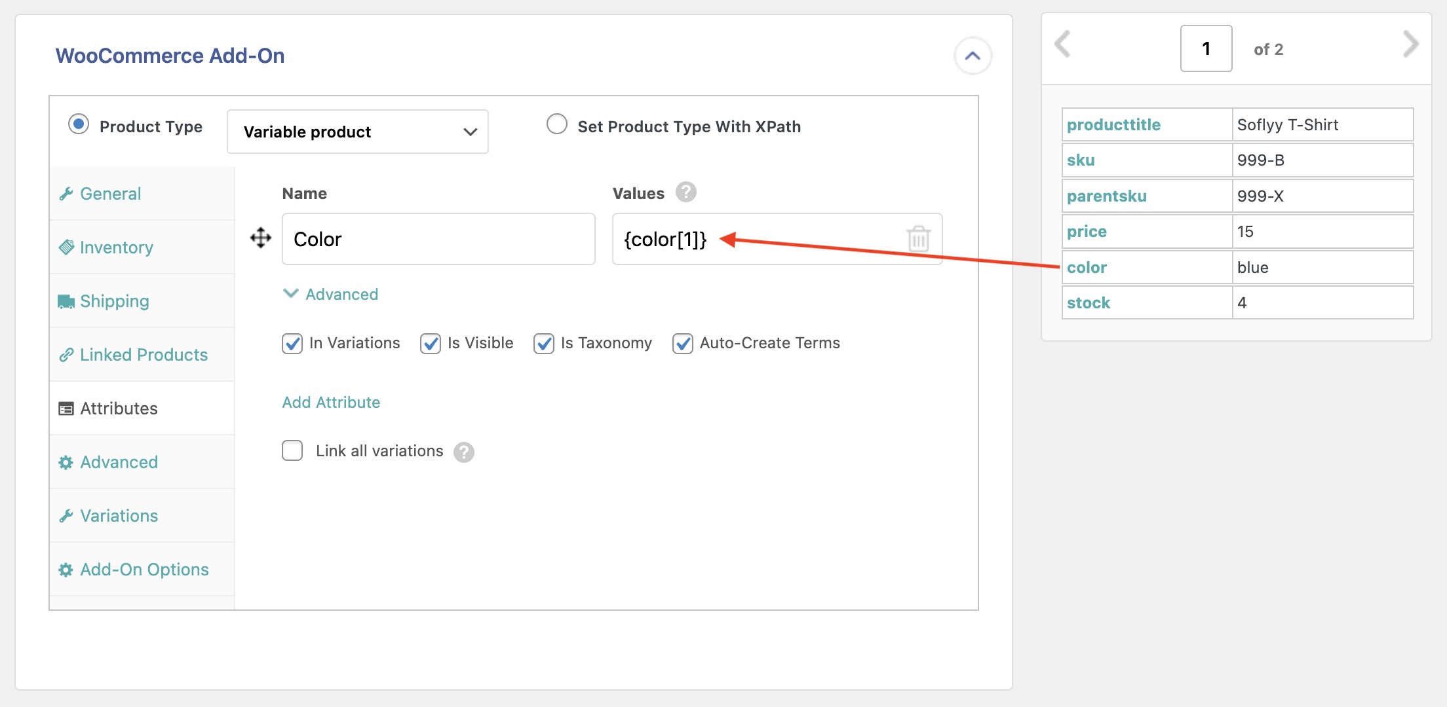Open the Linked Products tab
This screenshot has height=707, width=1447.
(x=144, y=355)
